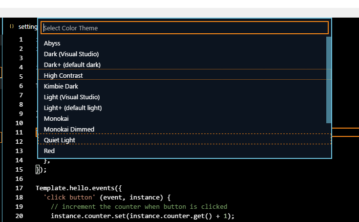Screen dimensions: 359x222
Task: Select the Monokai theme
Action: click(x=56, y=119)
